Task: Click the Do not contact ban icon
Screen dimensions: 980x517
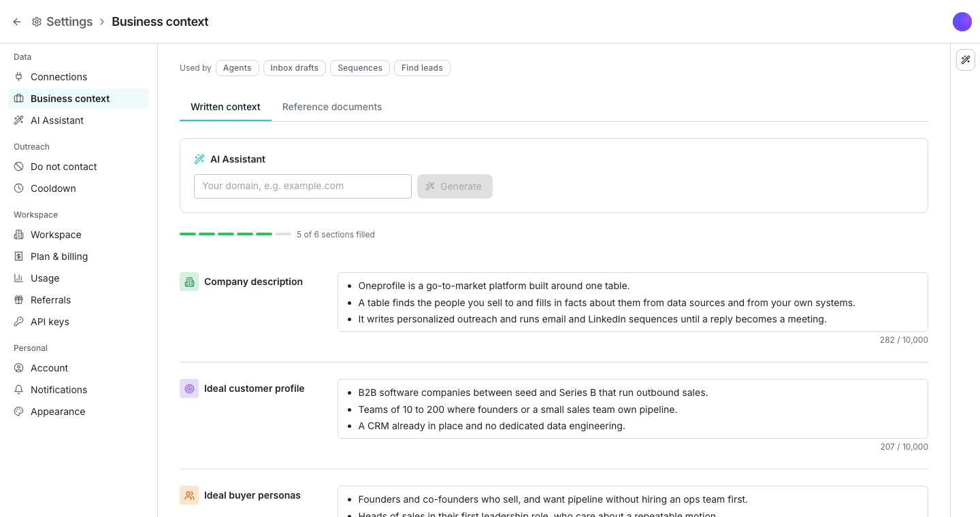Action: point(18,167)
